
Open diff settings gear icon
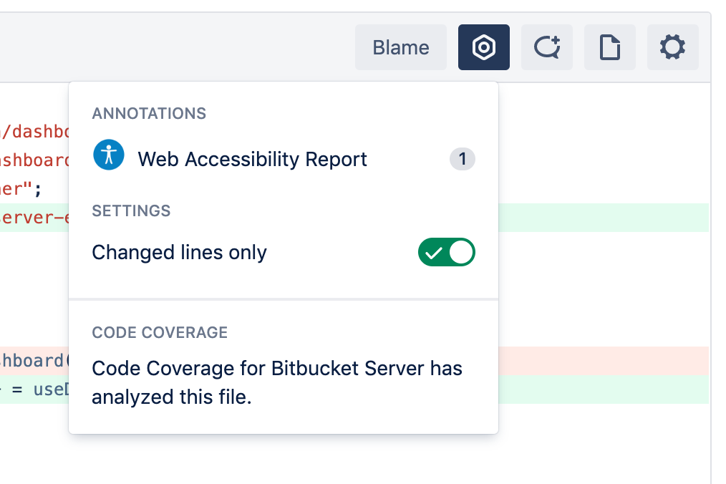pyautogui.click(x=672, y=48)
